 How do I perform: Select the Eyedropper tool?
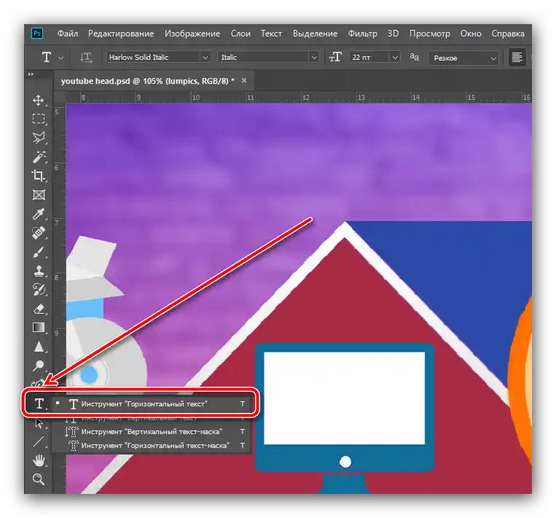[39, 214]
